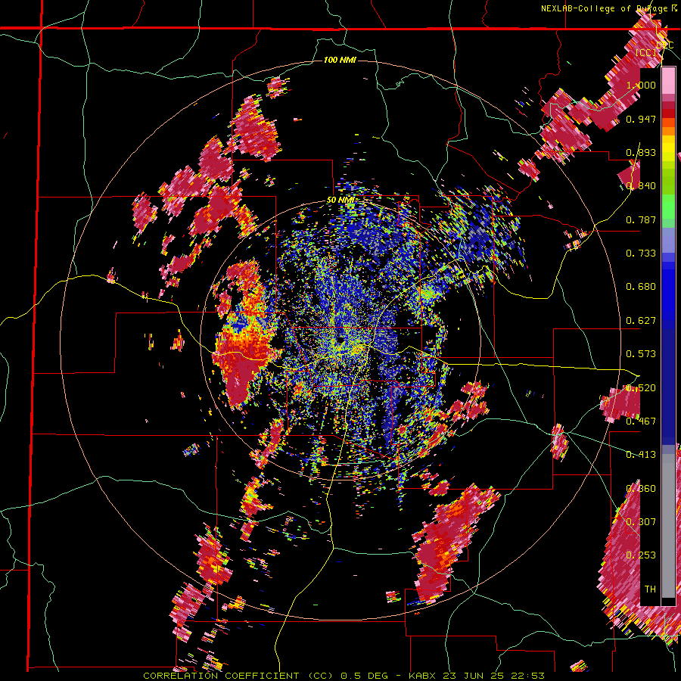
Task: Select the 0.413 legend value
Action: pos(641,455)
